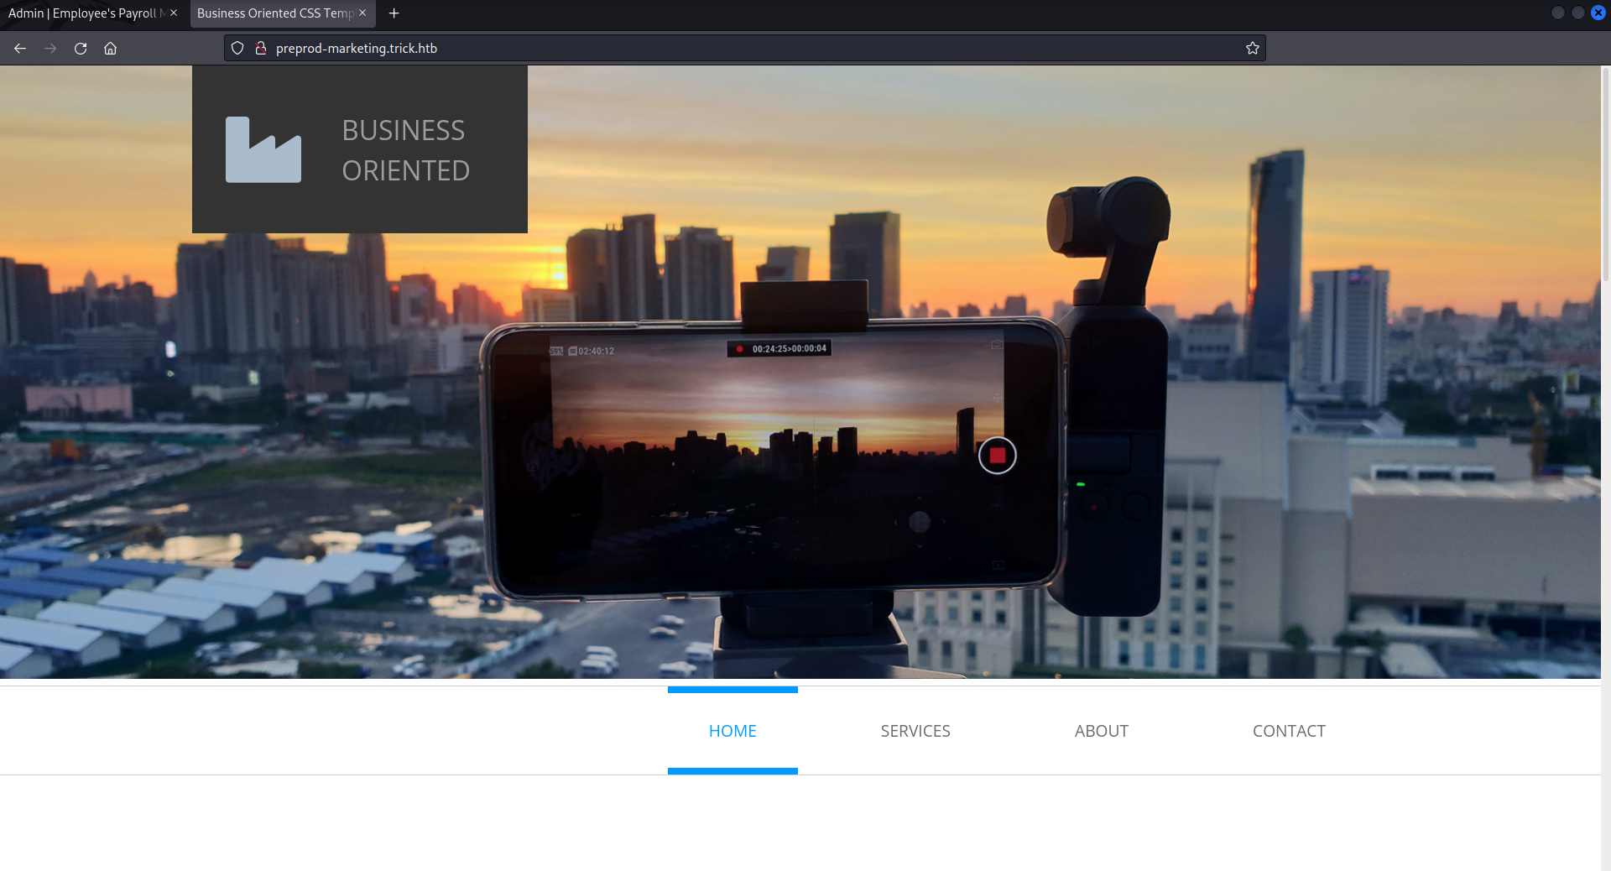Bookmark this page with the star

coord(1252,49)
